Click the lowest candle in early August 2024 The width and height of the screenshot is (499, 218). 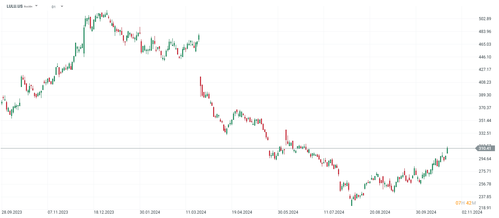tap(352, 202)
